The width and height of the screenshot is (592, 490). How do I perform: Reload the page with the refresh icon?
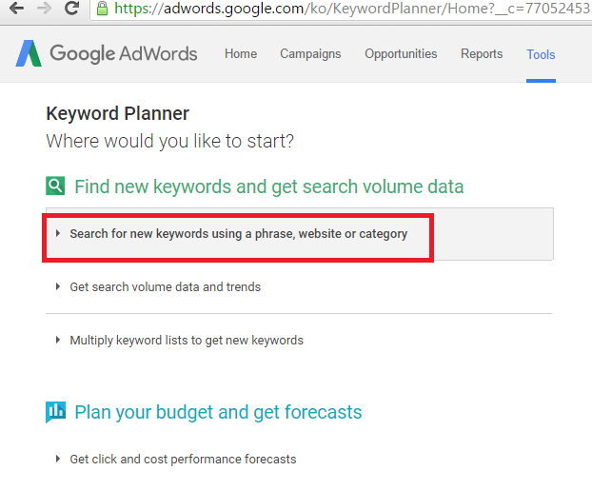71,8
